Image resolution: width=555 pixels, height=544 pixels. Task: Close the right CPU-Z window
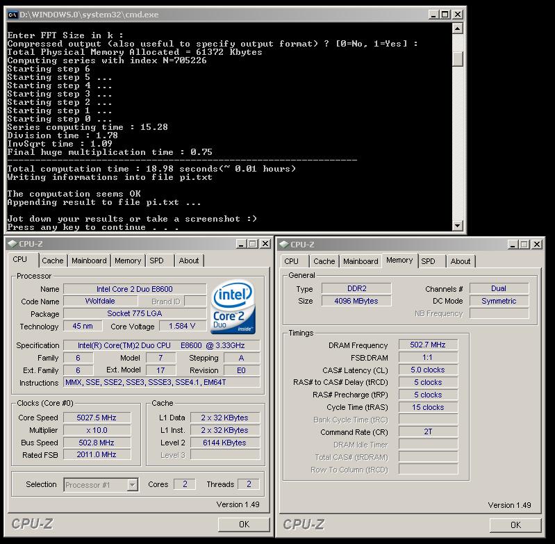(x=537, y=245)
